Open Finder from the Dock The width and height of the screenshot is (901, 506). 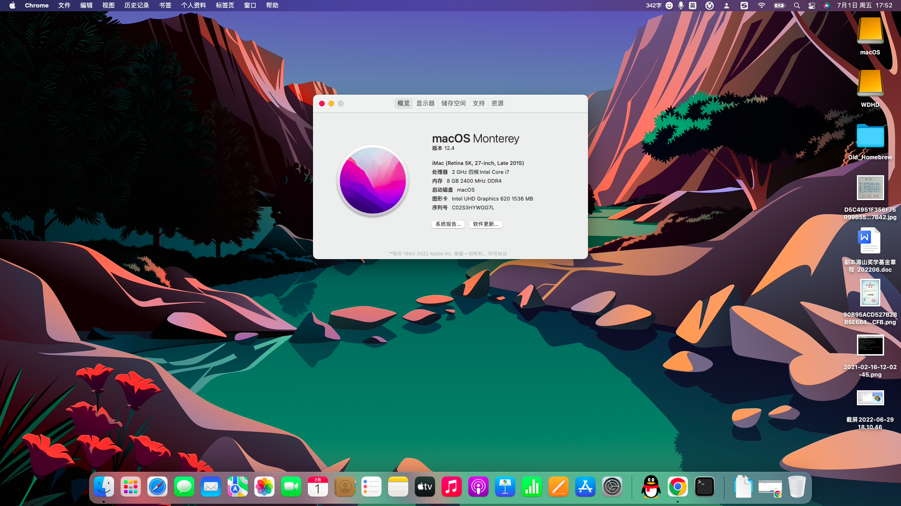[104, 487]
